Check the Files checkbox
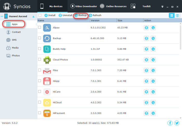182x127 pixels. point(40,70)
